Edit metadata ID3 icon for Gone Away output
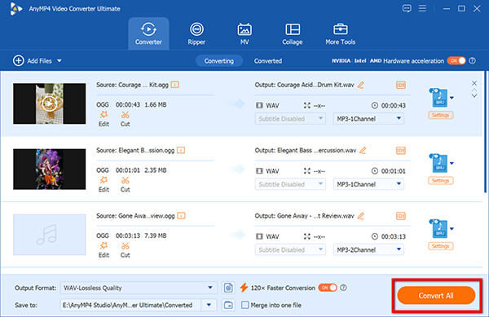The height and width of the screenshot is (317, 489). tap(401, 216)
